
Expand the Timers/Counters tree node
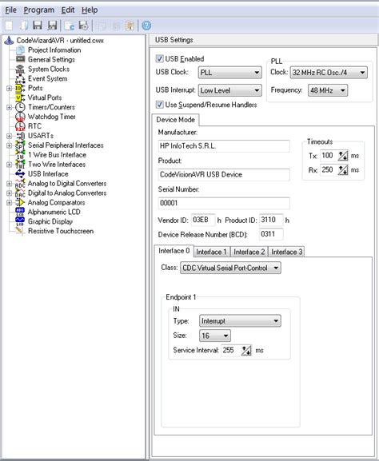point(9,107)
